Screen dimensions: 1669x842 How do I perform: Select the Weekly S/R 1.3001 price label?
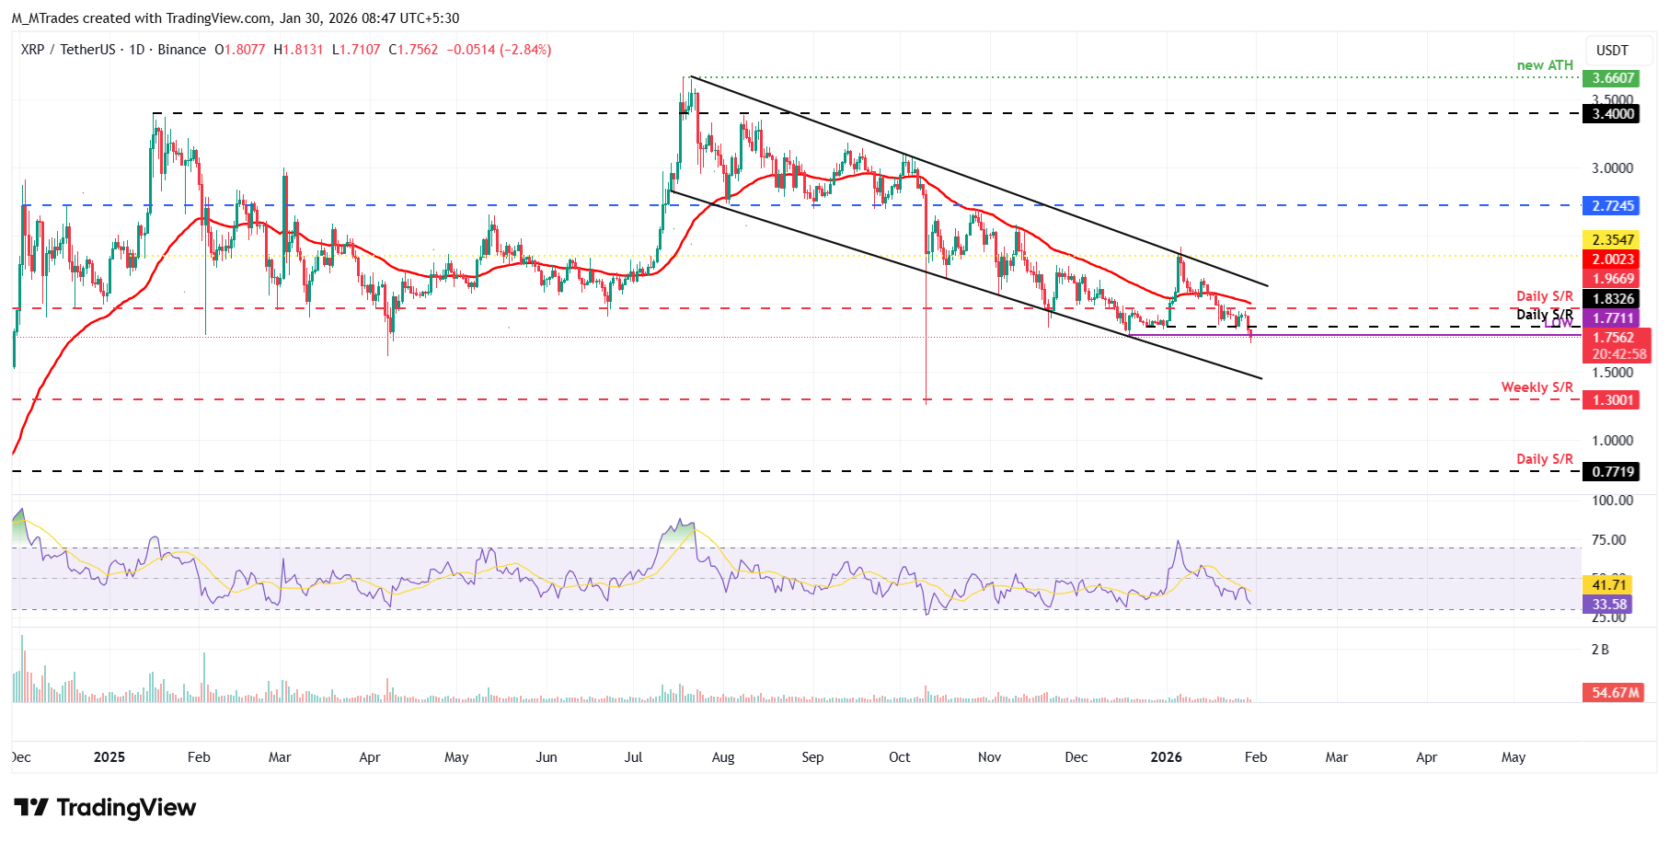tap(1613, 400)
